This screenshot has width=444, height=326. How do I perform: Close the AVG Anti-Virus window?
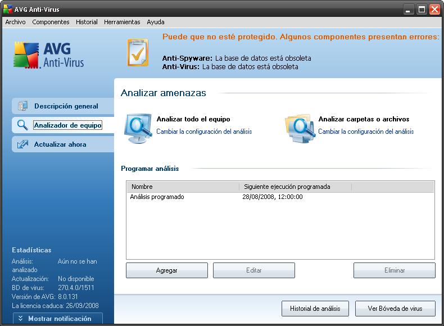click(x=434, y=10)
